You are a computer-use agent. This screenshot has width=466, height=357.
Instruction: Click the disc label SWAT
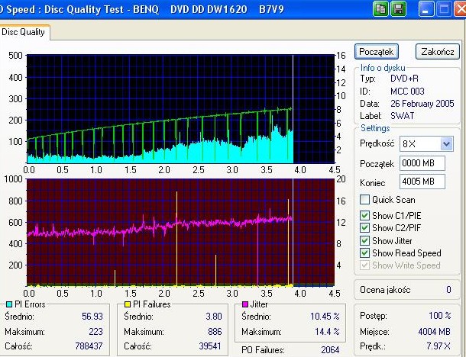403,116
